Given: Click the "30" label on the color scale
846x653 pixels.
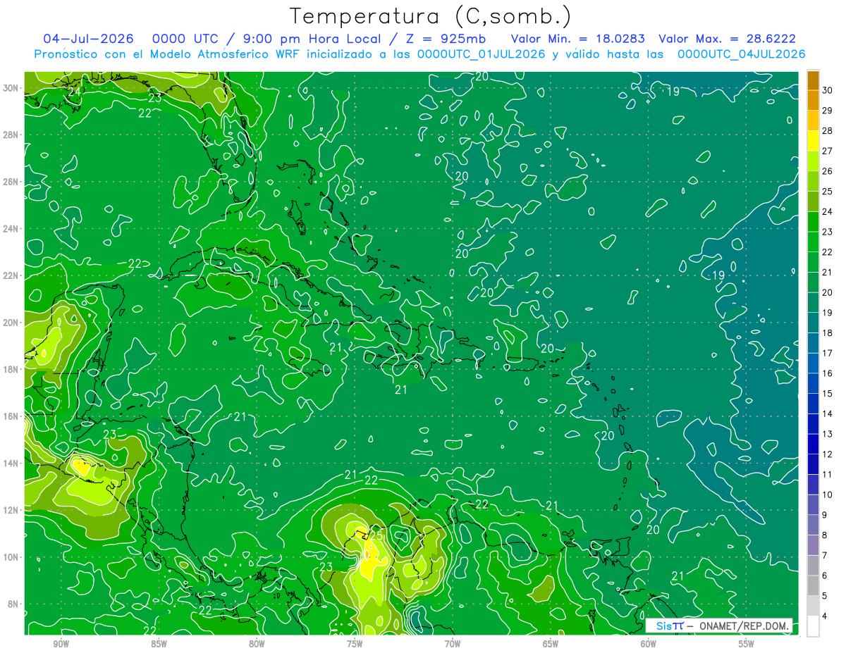Looking at the screenshot, I should click(828, 90).
